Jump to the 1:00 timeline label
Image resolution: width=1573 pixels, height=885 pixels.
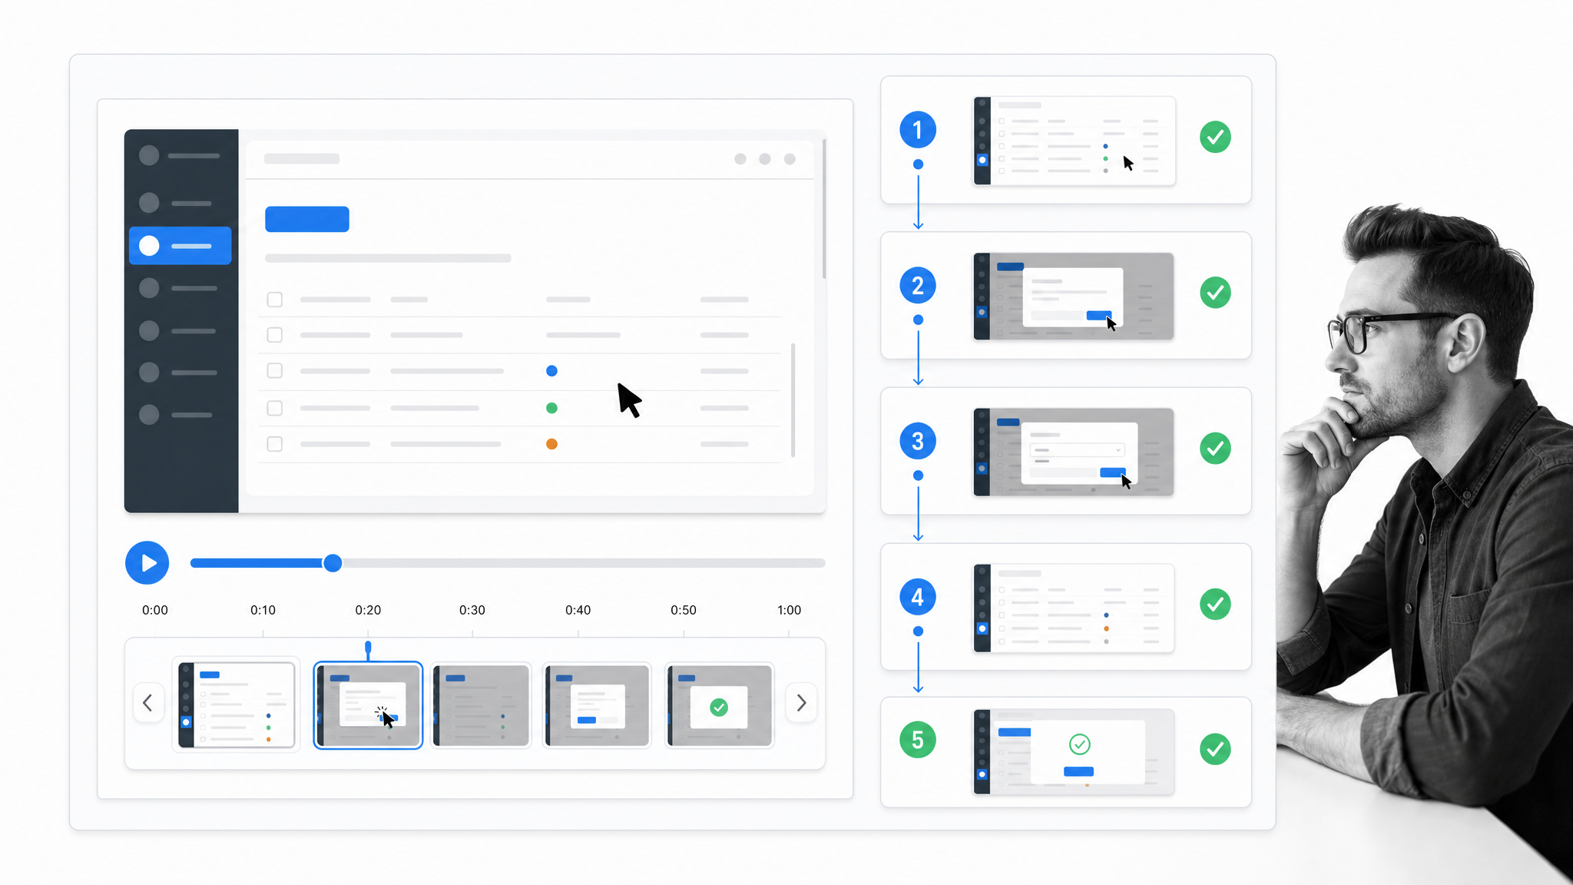coord(789,610)
